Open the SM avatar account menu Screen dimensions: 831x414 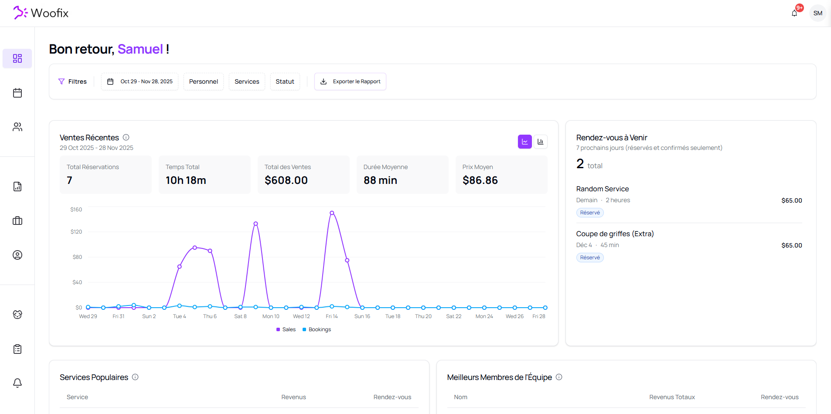pyautogui.click(x=818, y=13)
